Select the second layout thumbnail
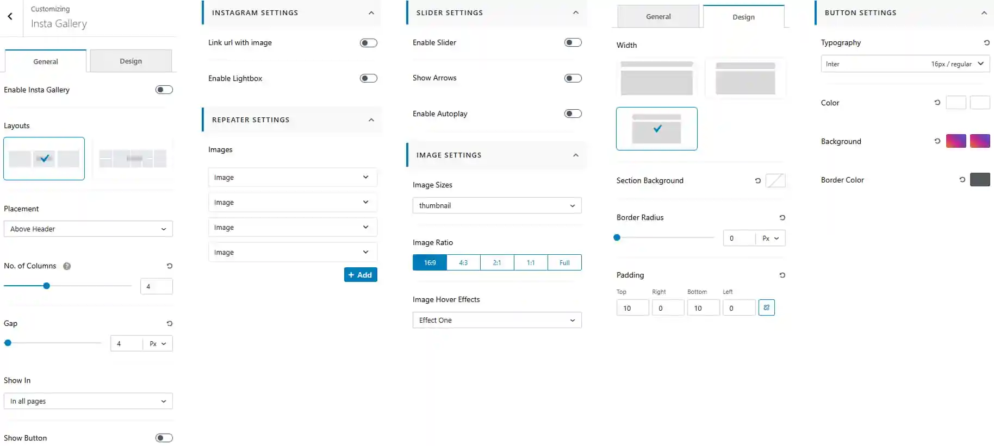The width and height of the screenshot is (994, 446). (x=133, y=159)
